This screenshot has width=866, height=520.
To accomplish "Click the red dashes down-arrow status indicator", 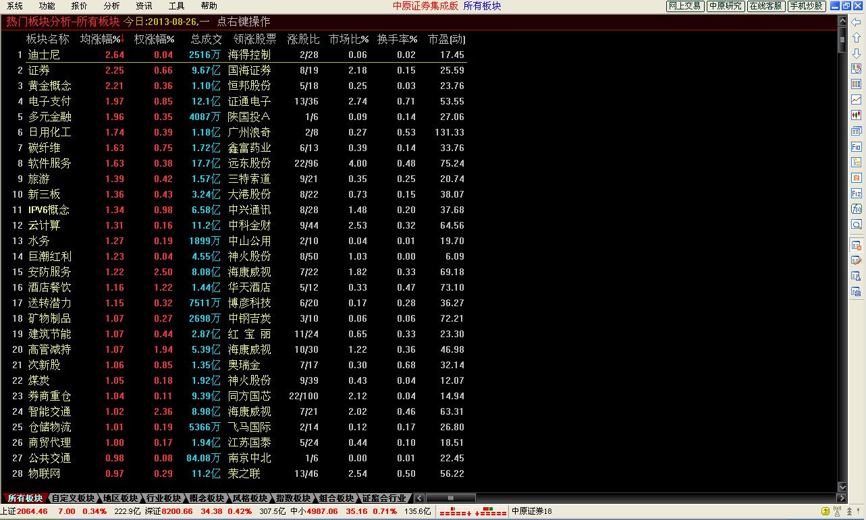I will point(456,512).
